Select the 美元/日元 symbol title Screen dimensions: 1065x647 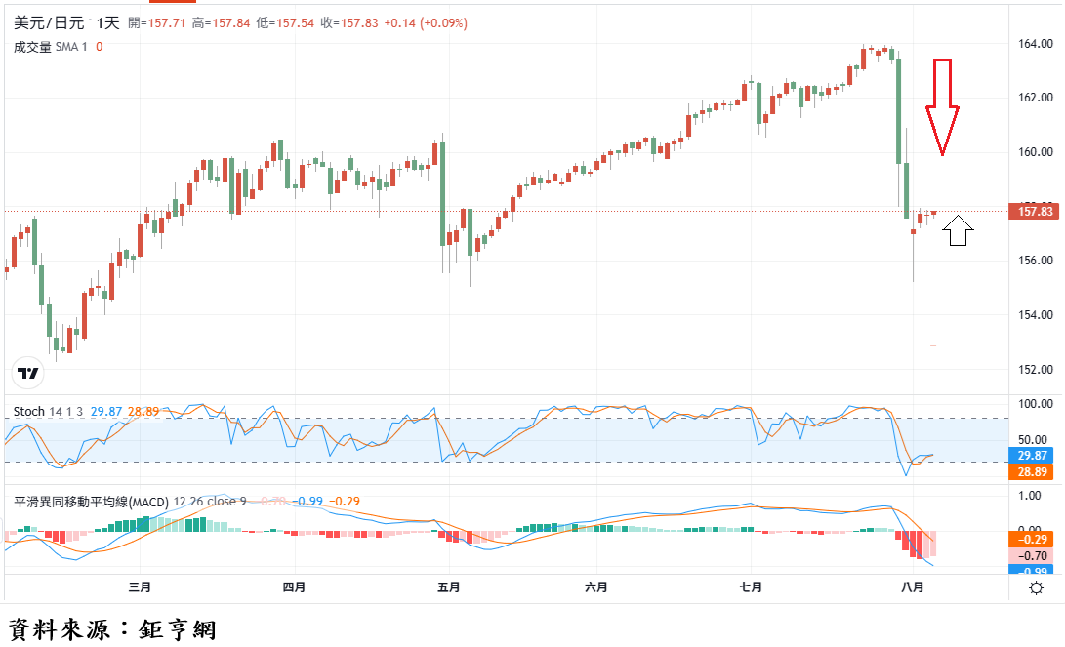point(49,23)
